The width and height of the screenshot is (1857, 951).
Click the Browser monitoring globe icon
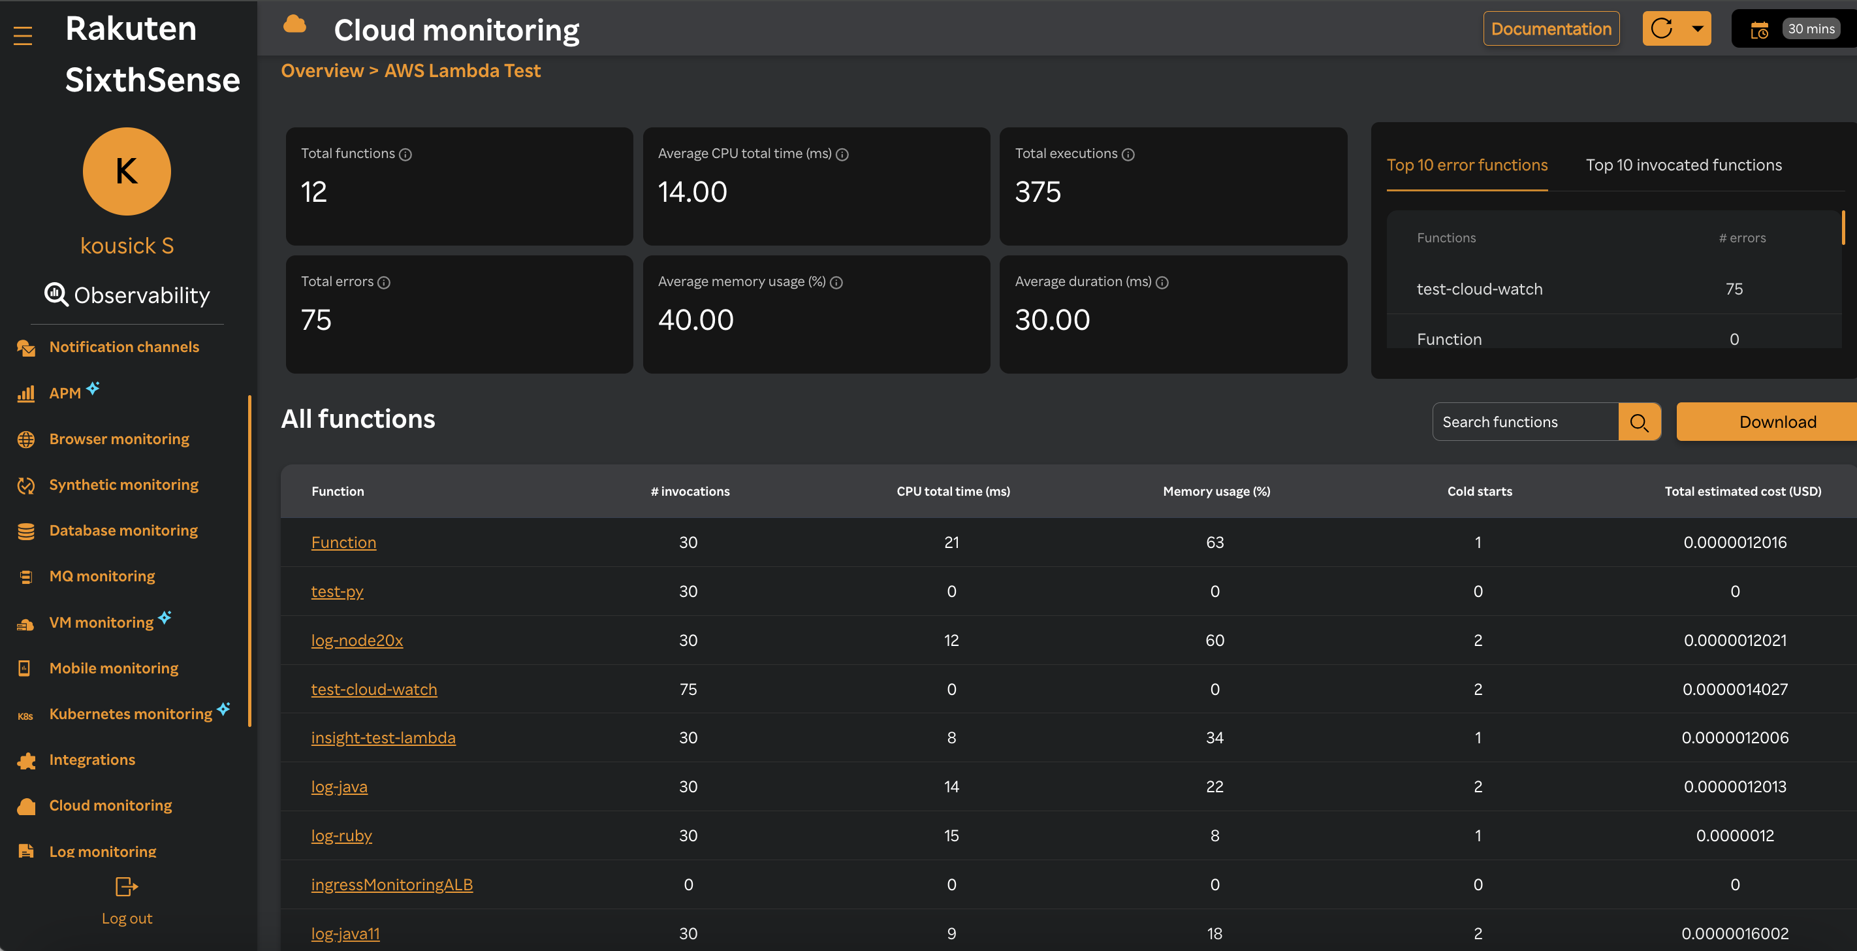point(26,439)
